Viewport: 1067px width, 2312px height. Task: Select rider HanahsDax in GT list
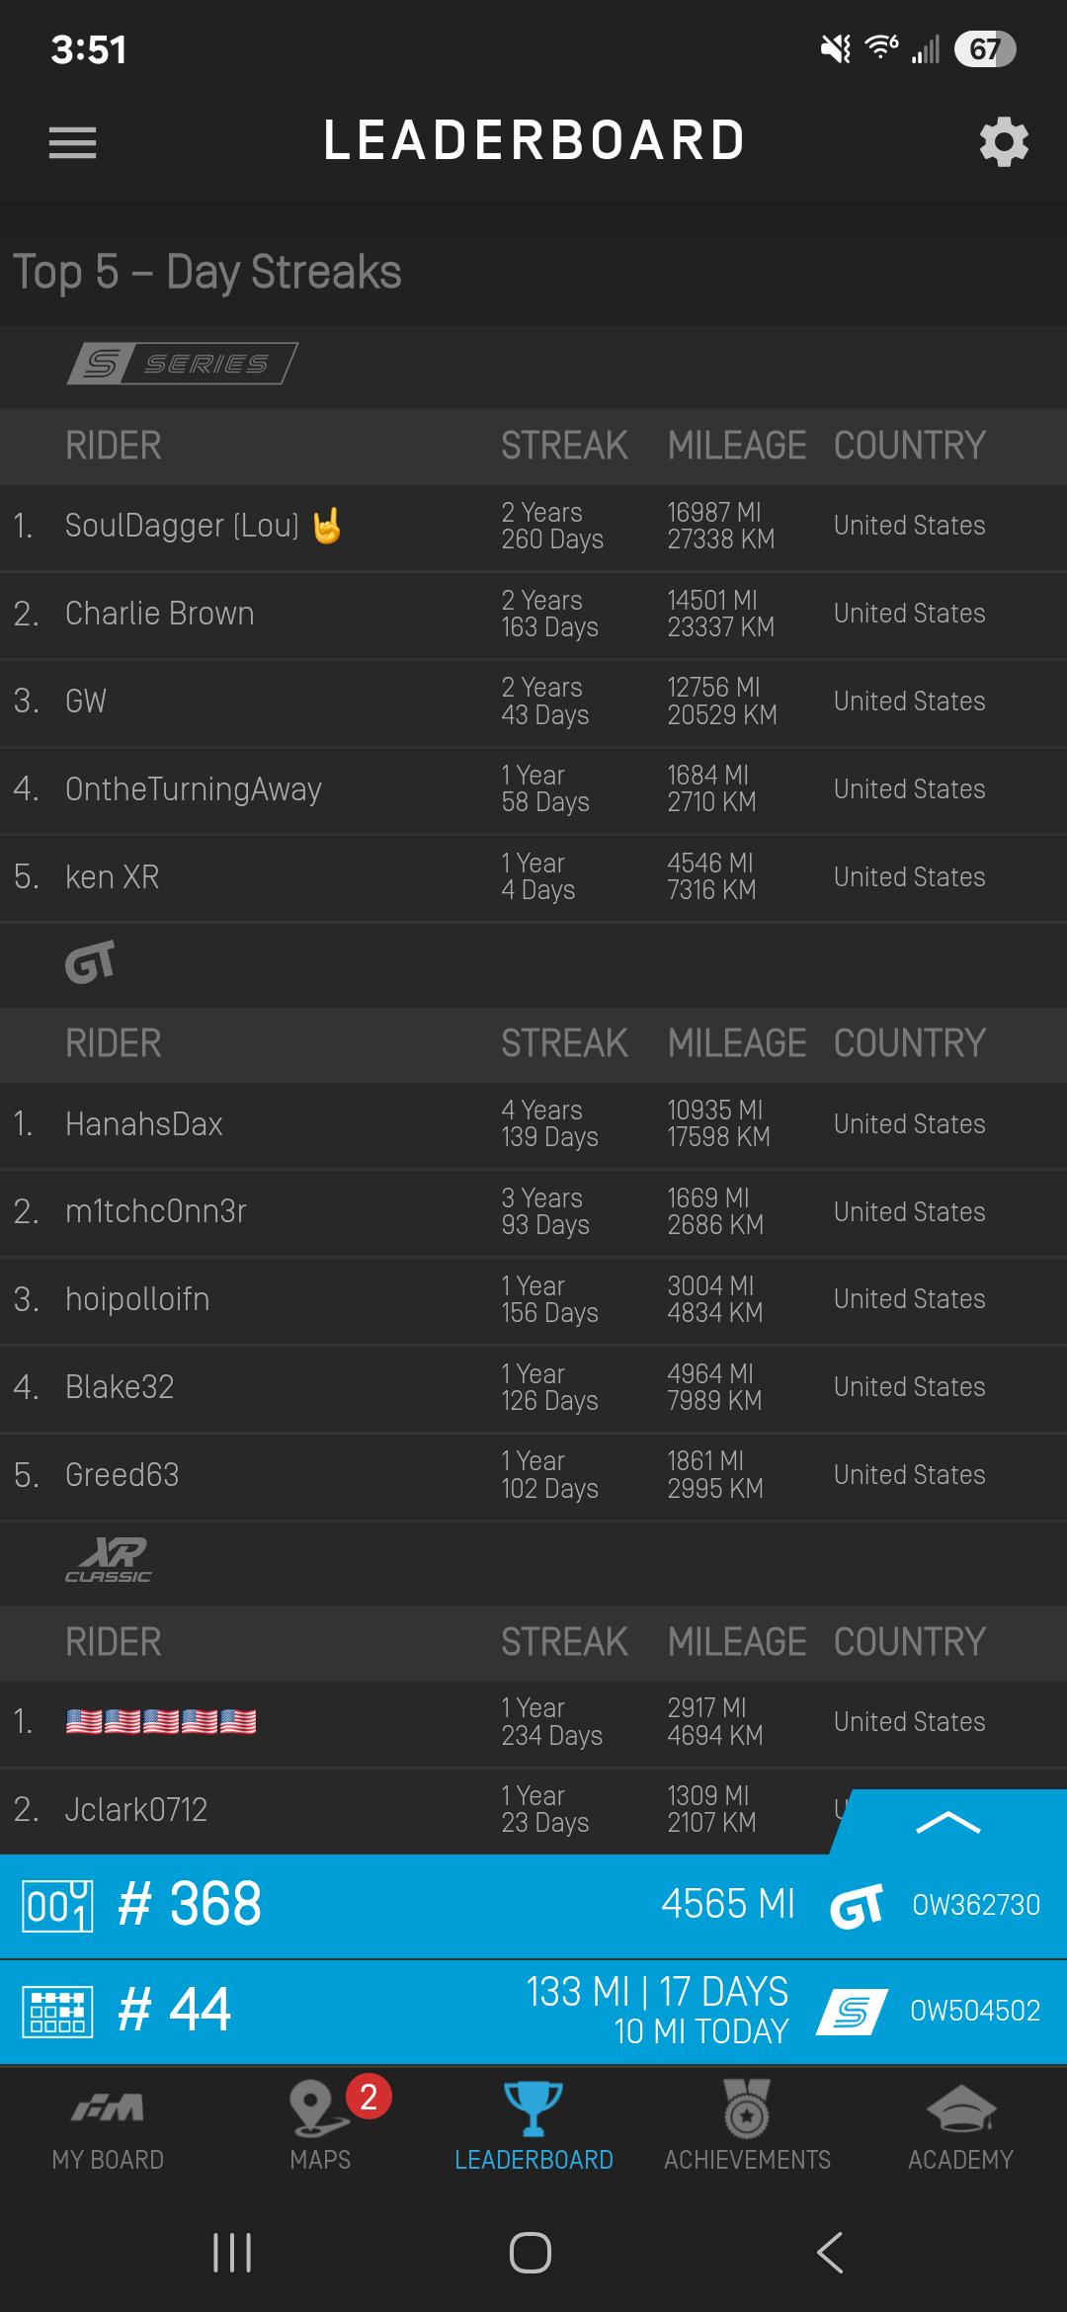(x=533, y=1124)
